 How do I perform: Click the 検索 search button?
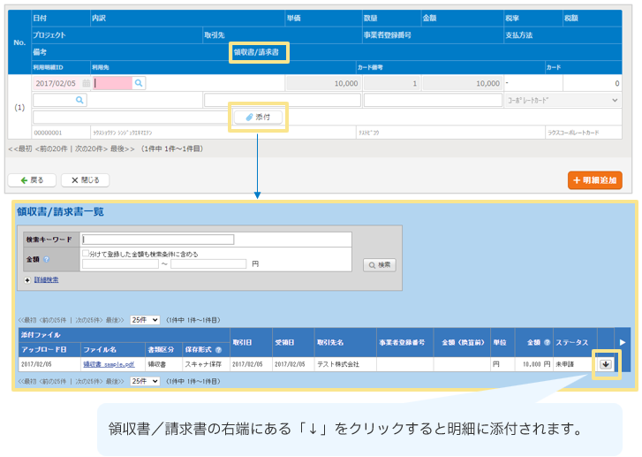pos(380,264)
